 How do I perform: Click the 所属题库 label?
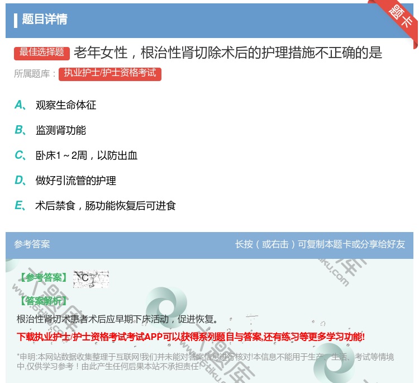coord(35,74)
